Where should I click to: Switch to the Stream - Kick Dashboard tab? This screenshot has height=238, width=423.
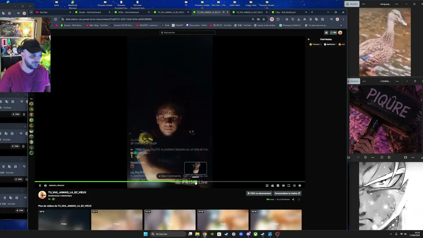pos(92,12)
